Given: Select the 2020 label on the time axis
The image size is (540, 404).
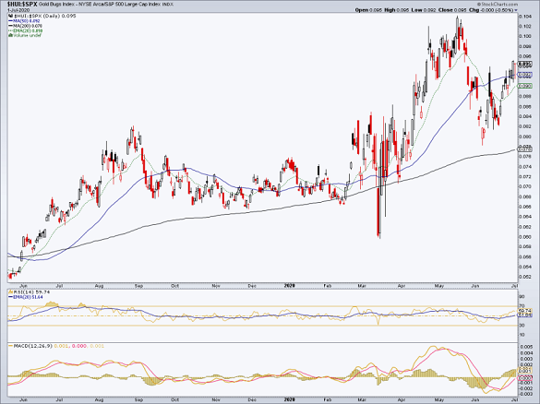Looking at the screenshot, I should point(290,286).
